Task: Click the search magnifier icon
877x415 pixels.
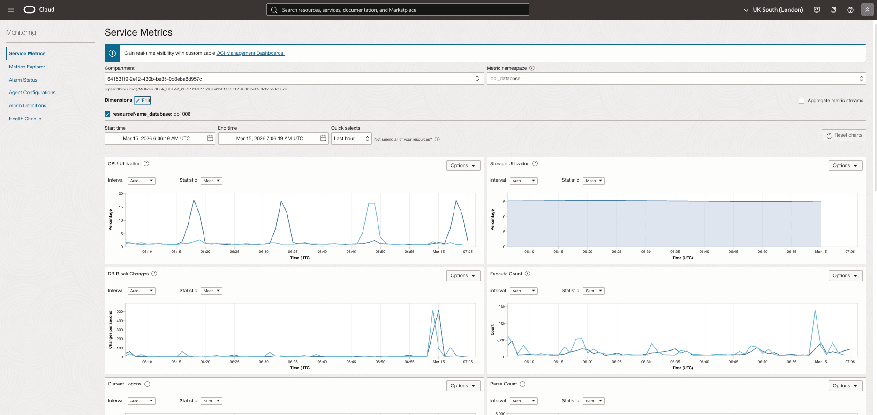Action: [274, 10]
